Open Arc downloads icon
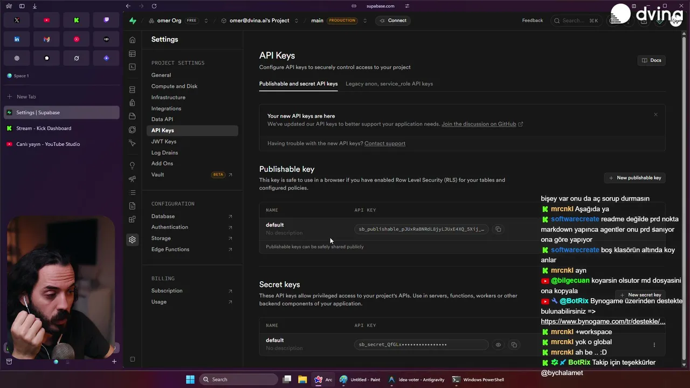Image resolution: width=690 pixels, height=388 pixels. click(34, 6)
